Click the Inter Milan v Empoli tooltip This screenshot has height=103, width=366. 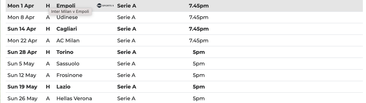(70, 12)
